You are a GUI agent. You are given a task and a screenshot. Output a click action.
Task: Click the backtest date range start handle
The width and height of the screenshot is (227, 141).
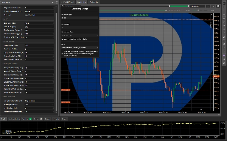(169, 6)
